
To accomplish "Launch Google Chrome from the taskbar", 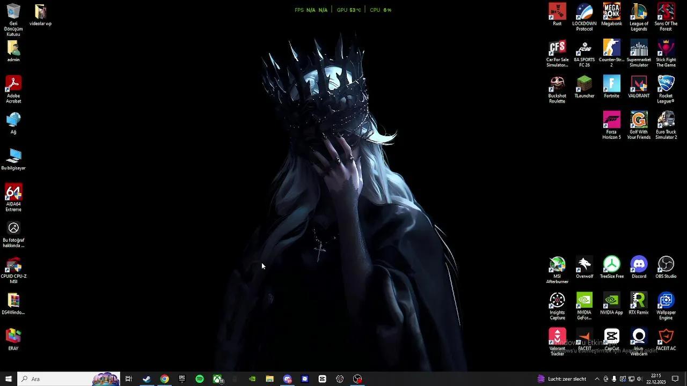I will click(164, 379).
